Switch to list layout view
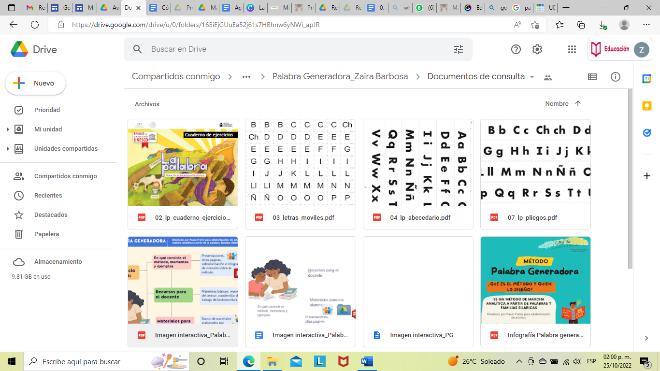This screenshot has width=660, height=371. (x=592, y=77)
